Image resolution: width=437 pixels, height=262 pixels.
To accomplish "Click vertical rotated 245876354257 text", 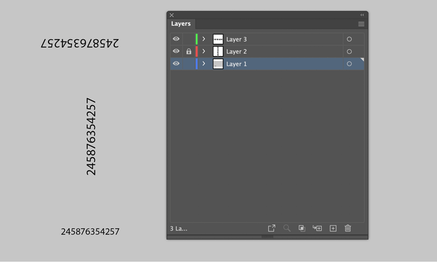I will point(91,136).
